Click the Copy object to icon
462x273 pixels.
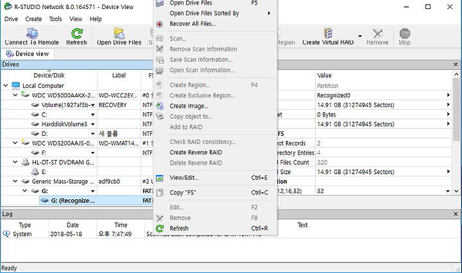(160, 117)
